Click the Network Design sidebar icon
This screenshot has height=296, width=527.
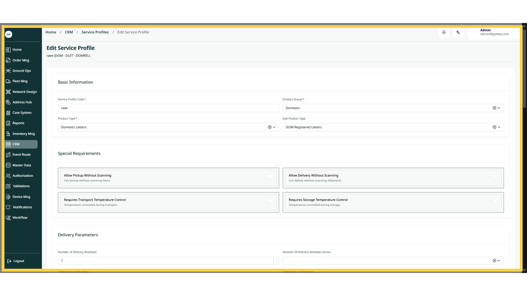pyautogui.click(x=8, y=92)
